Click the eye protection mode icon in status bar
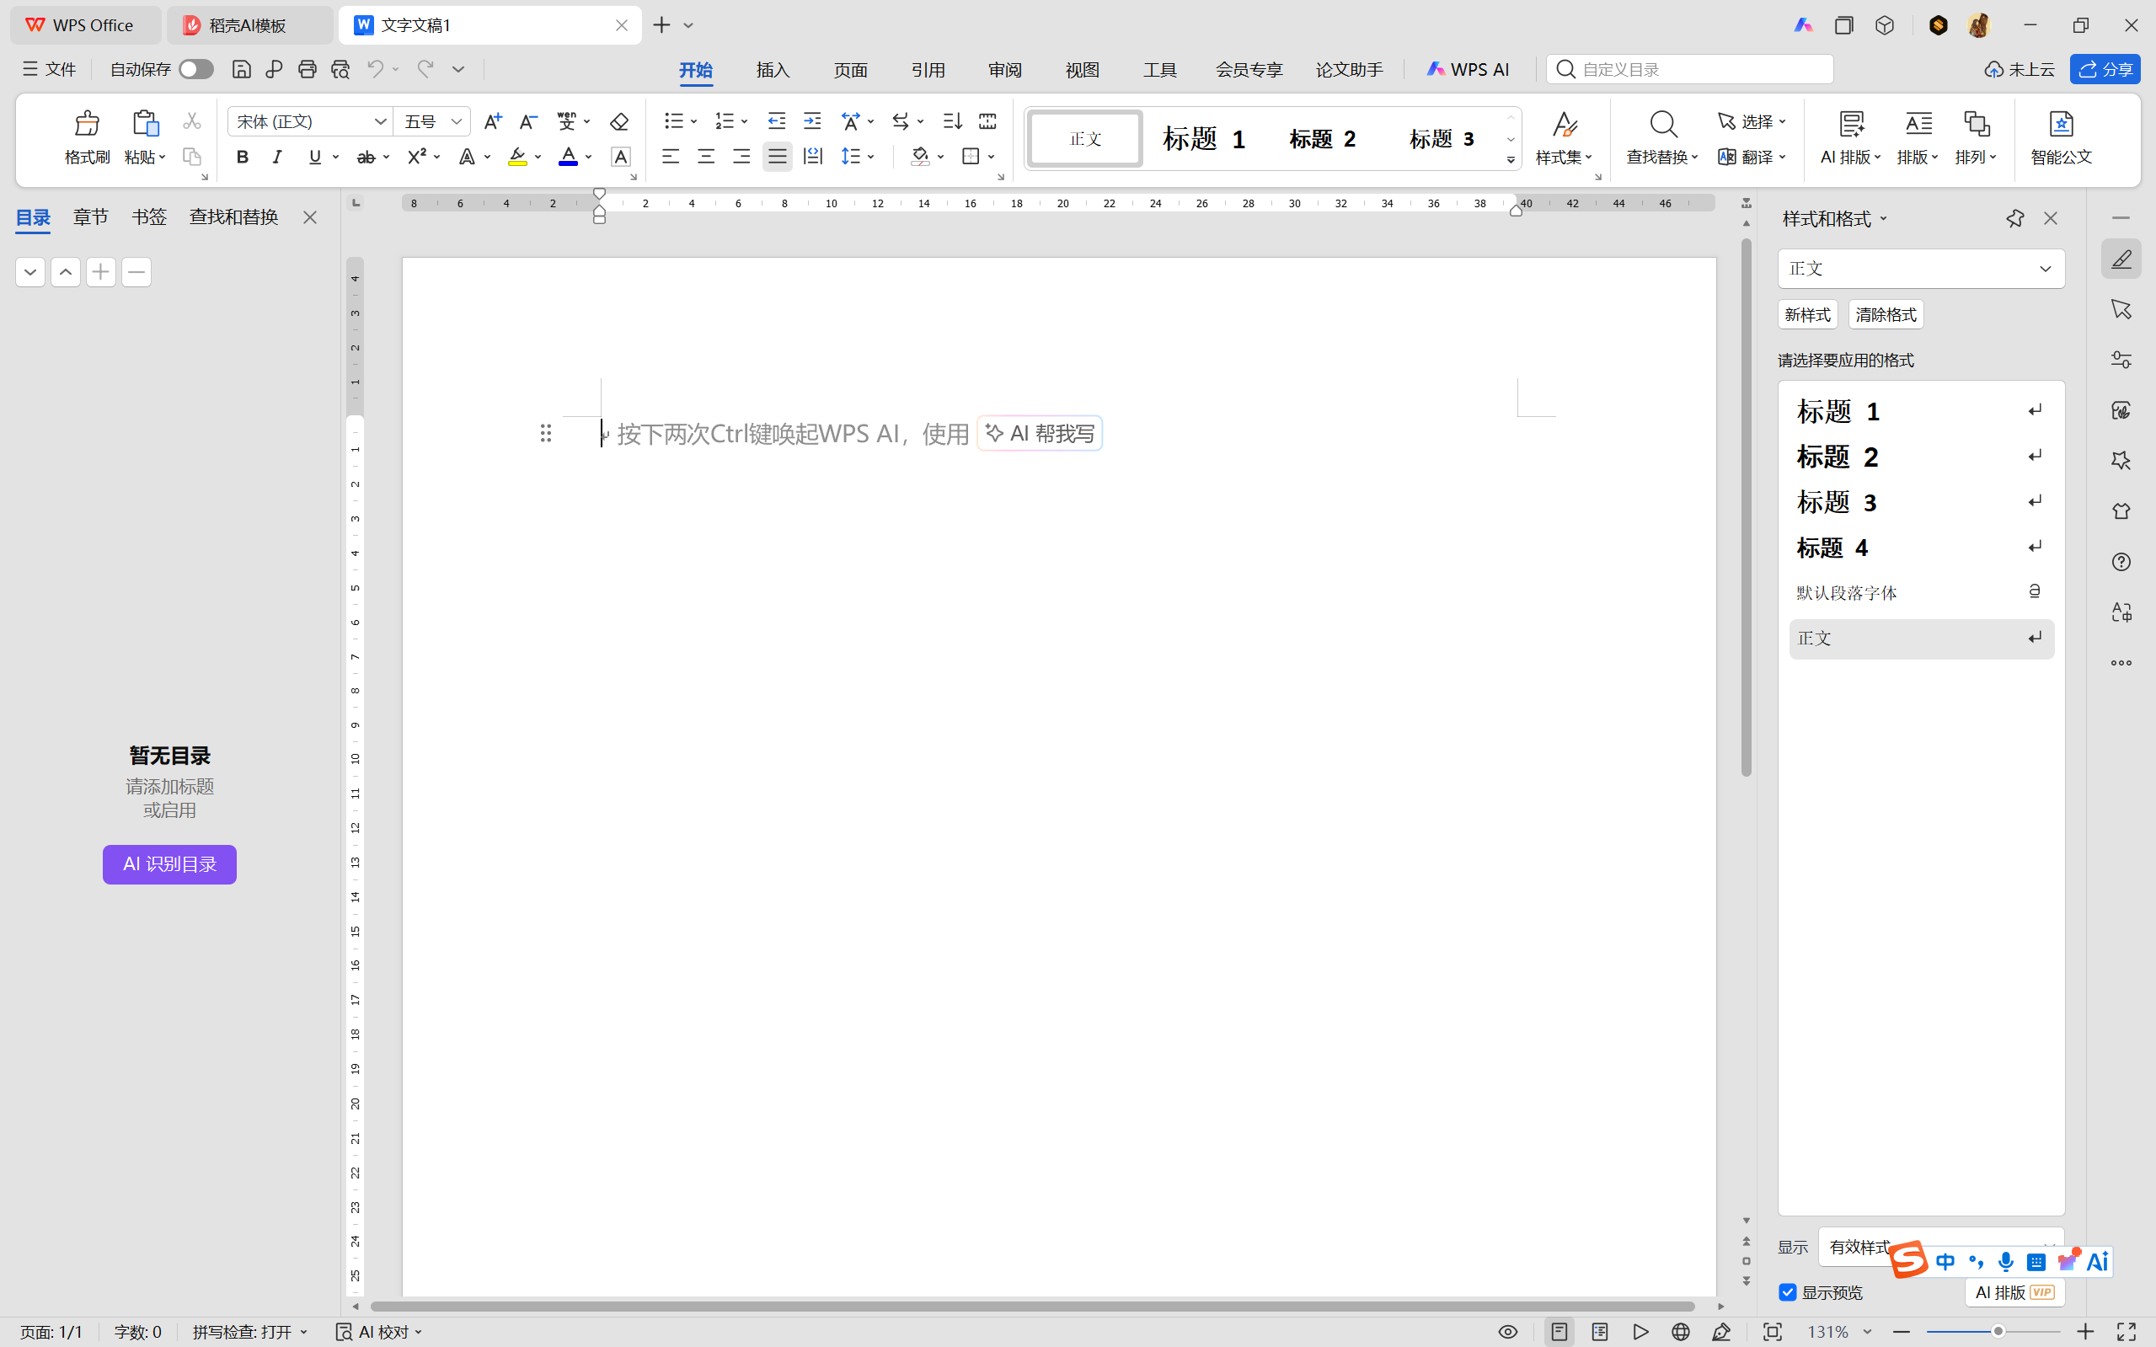The image size is (2156, 1347). [1507, 1332]
